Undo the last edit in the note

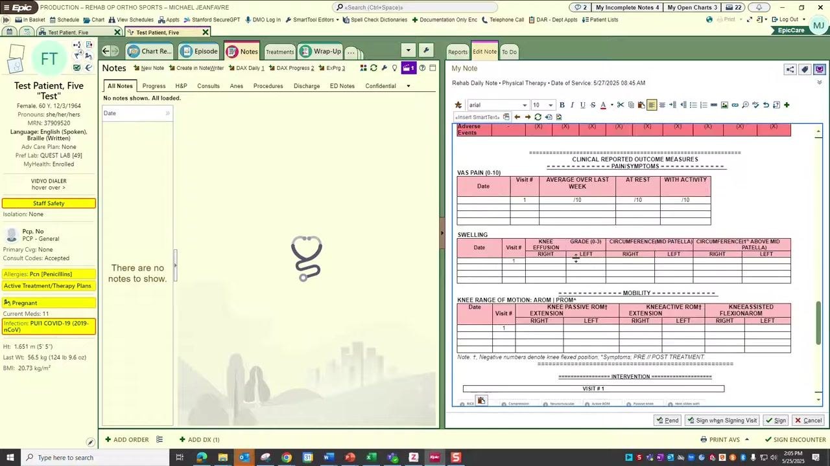(x=766, y=105)
